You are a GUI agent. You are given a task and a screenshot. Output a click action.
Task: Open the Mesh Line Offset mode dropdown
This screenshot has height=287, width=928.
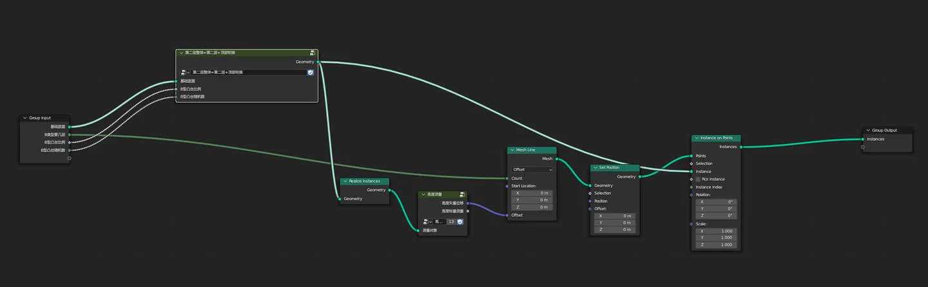pos(532,170)
